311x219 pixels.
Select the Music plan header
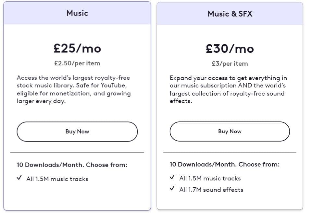click(77, 13)
